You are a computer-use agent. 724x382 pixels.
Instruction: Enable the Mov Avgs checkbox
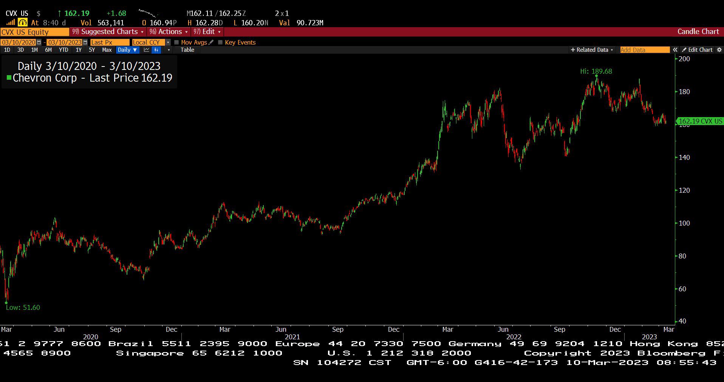click(x=176, y=42)
